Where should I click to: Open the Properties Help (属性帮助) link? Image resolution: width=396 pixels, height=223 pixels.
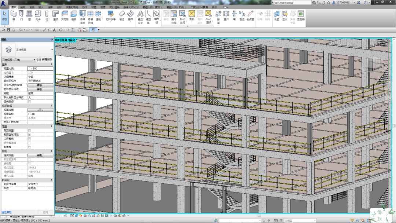[7, 212]
